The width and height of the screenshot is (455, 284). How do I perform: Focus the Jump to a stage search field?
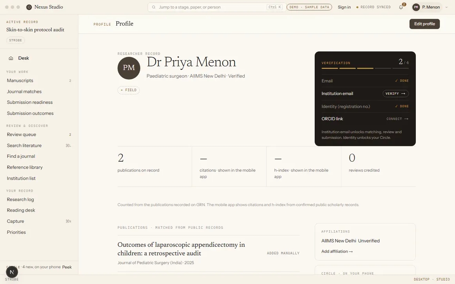click(217, 7)
